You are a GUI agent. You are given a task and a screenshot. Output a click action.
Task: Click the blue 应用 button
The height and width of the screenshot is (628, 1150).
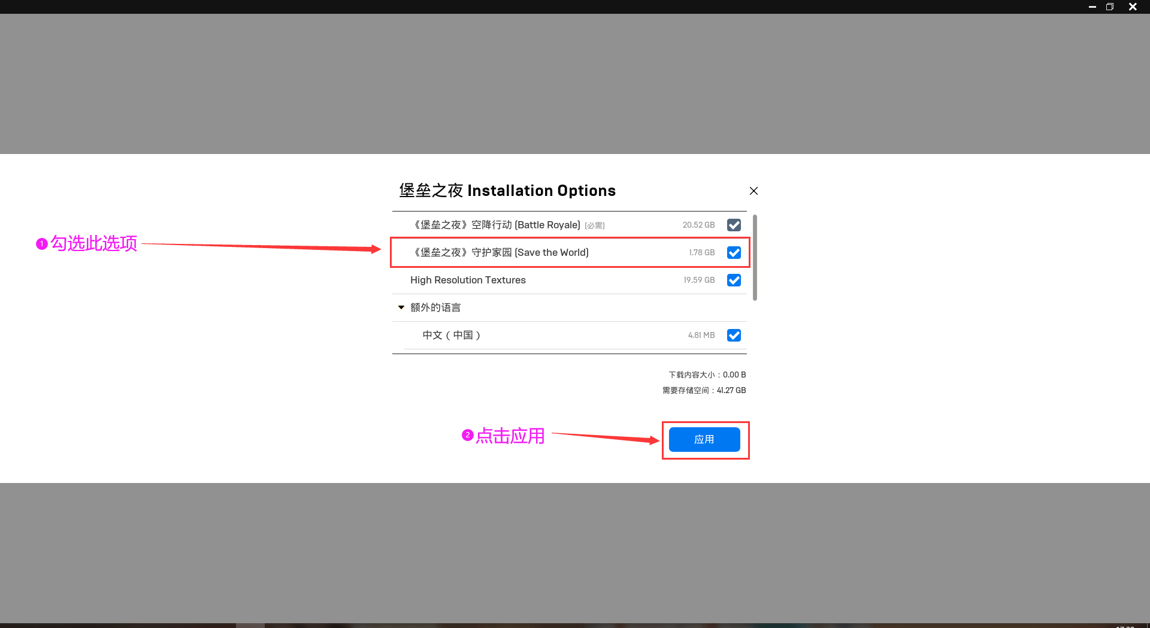[704, 439]
